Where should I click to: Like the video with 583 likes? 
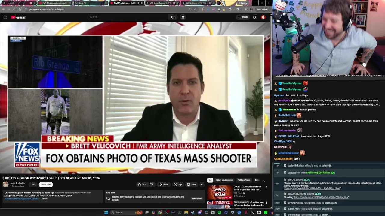point(141,184)
